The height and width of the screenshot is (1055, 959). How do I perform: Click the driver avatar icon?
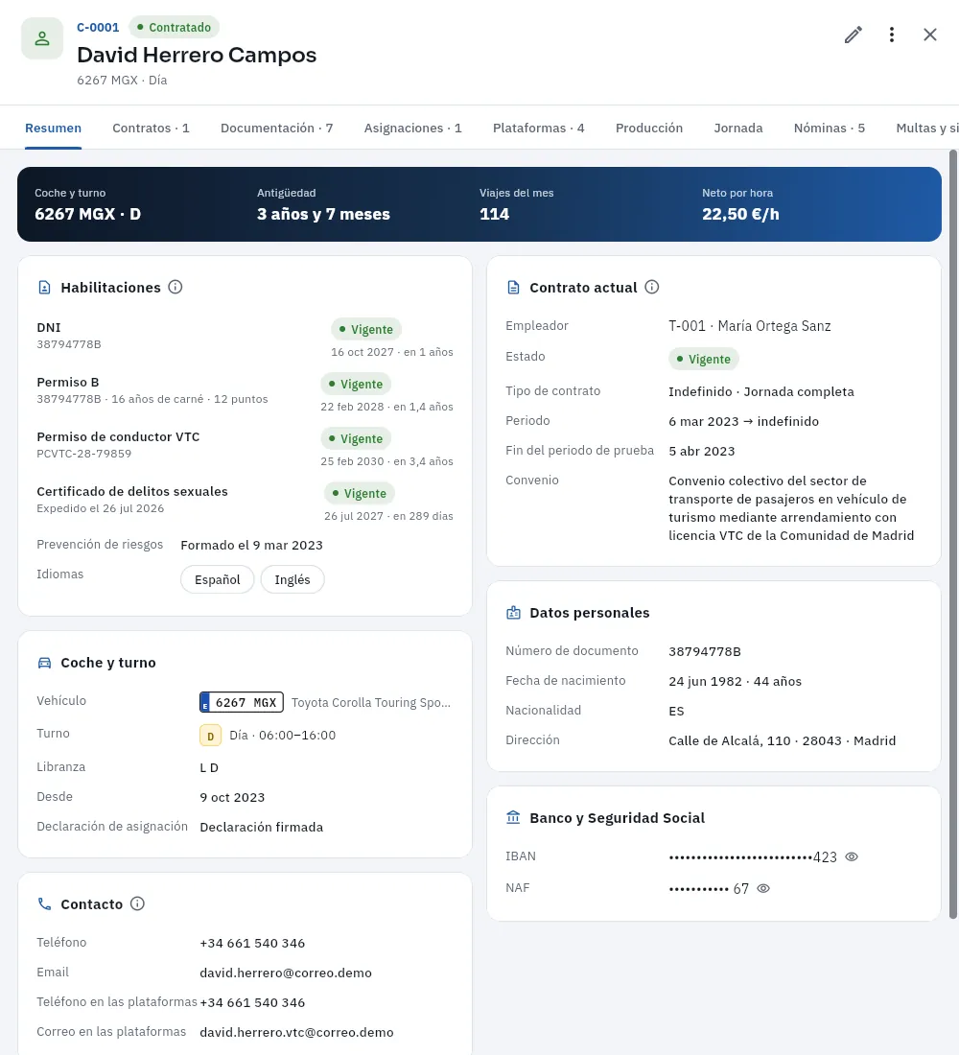42,38
